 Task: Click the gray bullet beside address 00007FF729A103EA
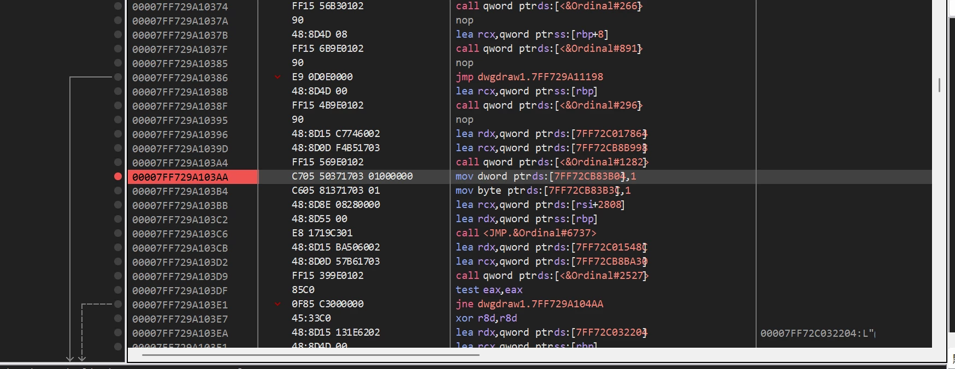[117, 332]
